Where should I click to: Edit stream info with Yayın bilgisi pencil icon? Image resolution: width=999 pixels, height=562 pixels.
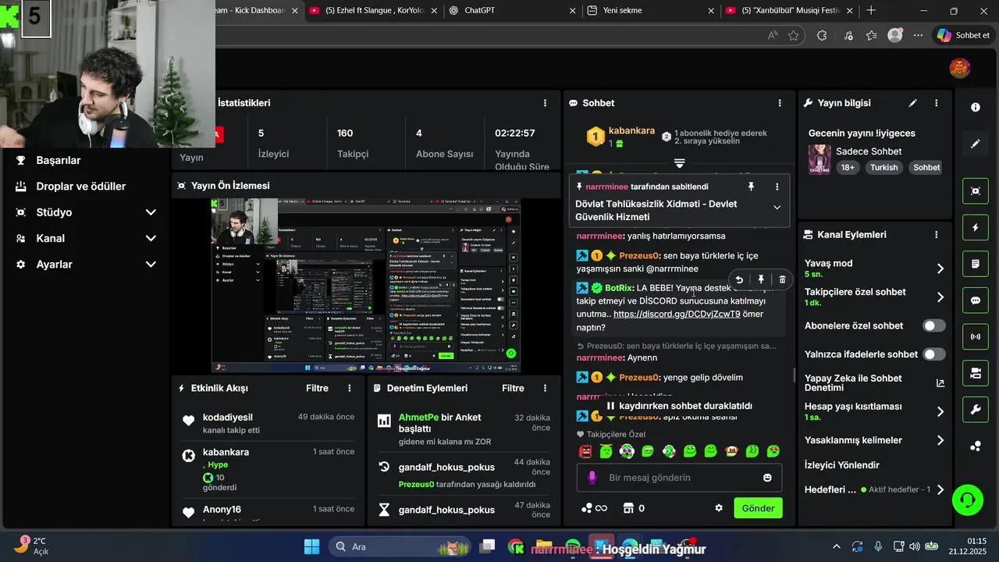pyautogui.click(x=912, y=103)
